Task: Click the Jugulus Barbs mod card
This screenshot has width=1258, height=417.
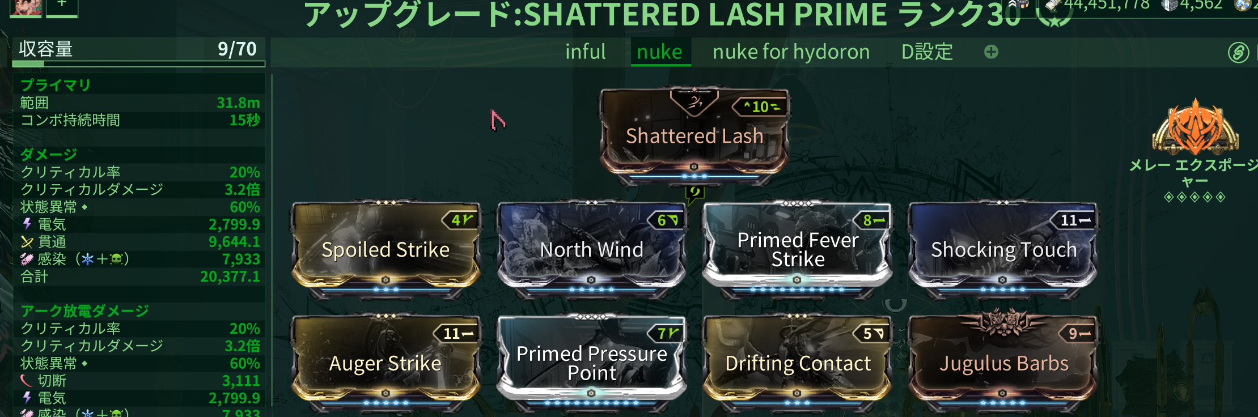Action: [1003, 363]
